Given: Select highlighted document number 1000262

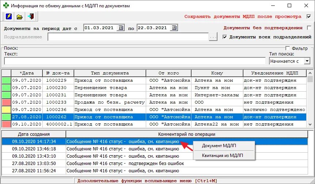Looking at the screenshot, I should tap(58, 117).
